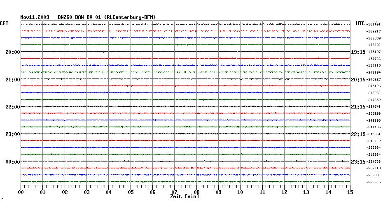Select the 23:15 UTC time label

pos(357,162)
